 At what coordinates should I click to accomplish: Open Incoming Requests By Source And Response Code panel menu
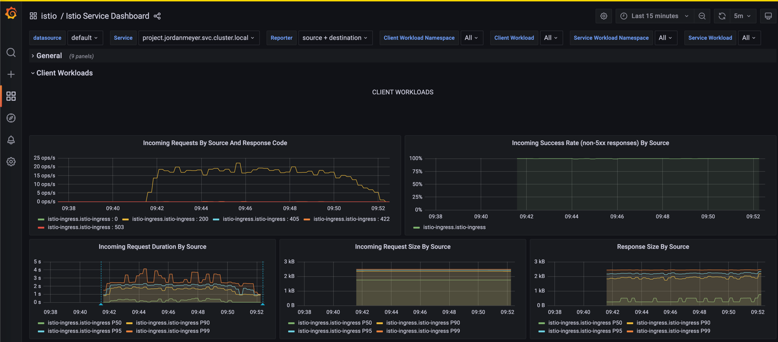[215, 143]
